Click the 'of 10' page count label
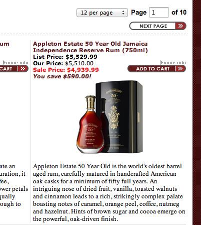Screen dimensions: 201x225 179,12
